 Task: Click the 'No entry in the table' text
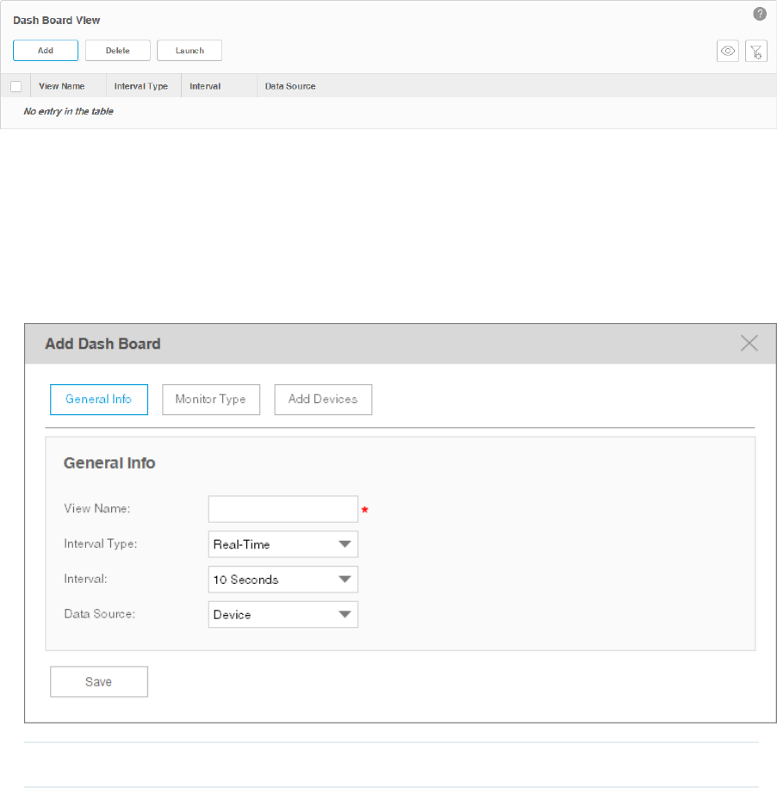pyautogui.click(x=68, y=111)
